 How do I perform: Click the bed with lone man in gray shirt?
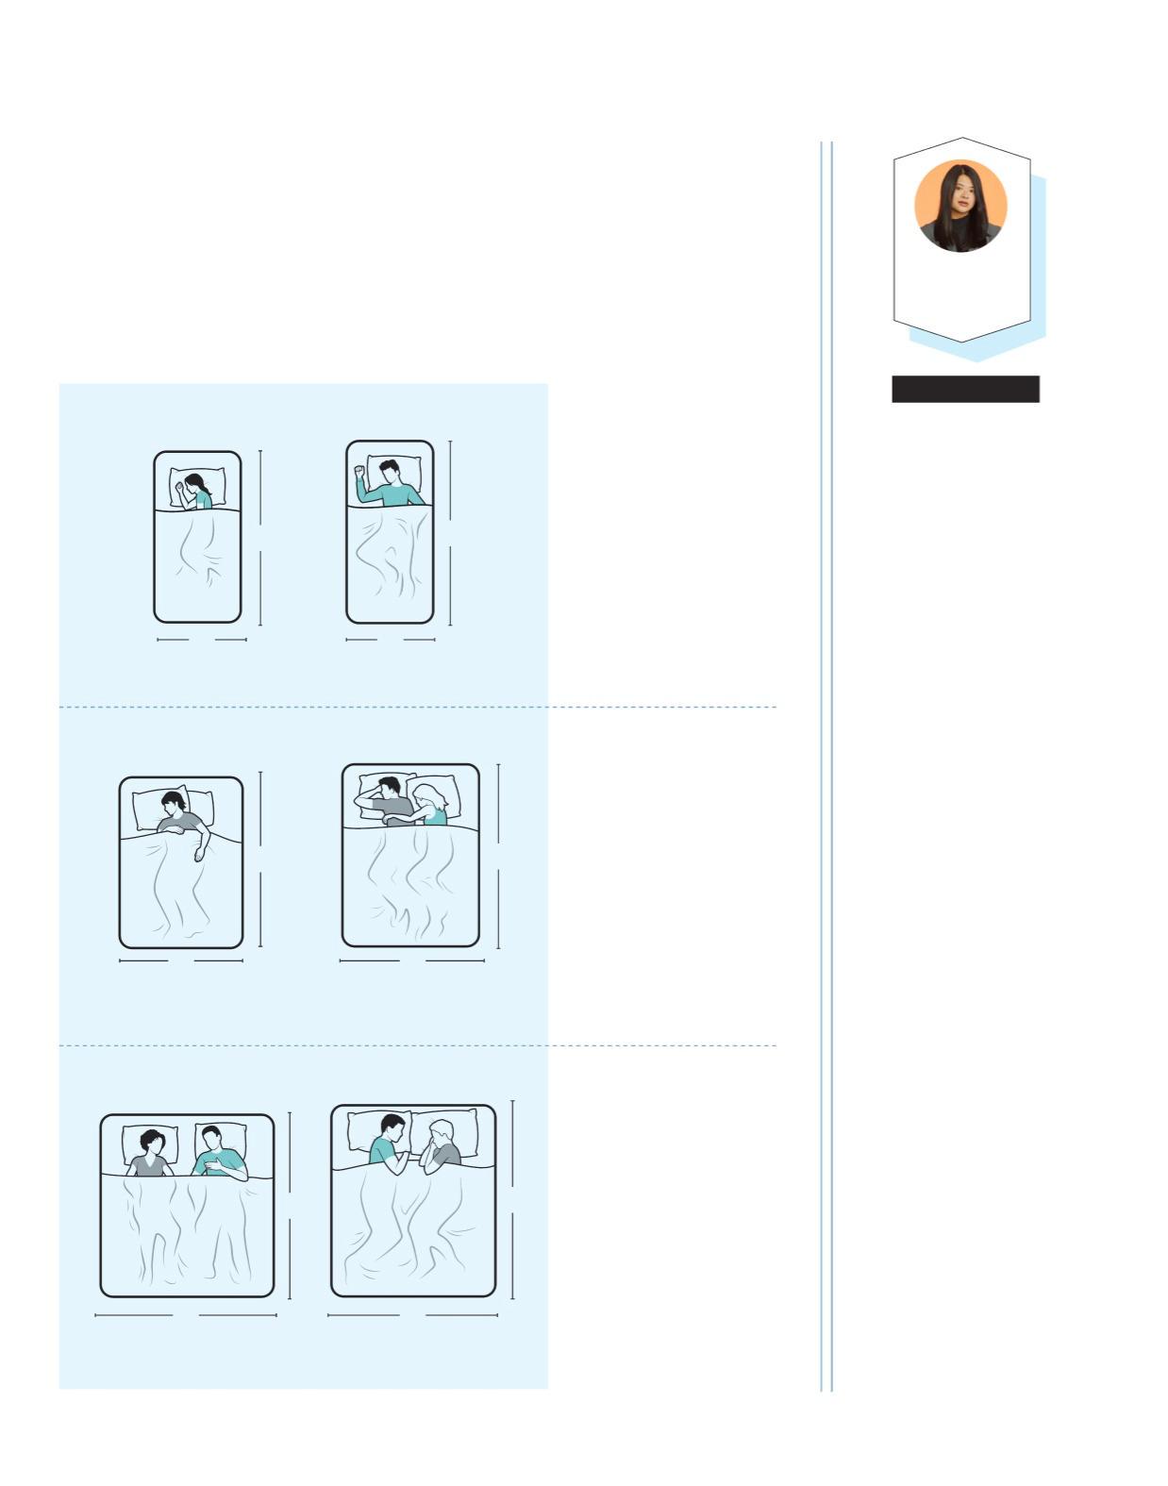coord(181,862)
